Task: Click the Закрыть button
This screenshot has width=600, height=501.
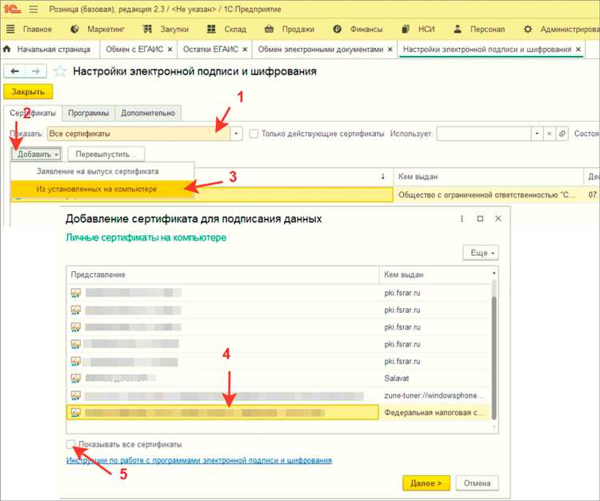Action: (x=28, y=92)
